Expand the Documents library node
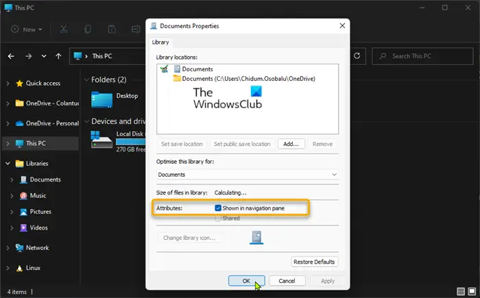480x298 pixels. (12, 179)
